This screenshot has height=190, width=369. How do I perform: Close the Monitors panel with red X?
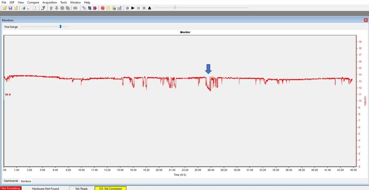click(366, 20)
